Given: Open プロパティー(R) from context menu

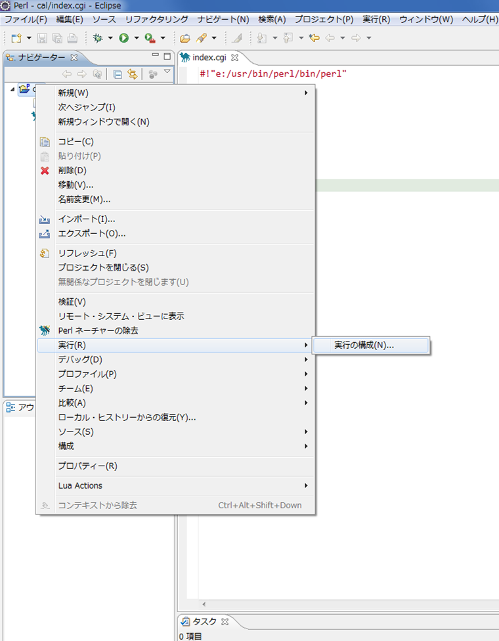Looking at the screenshot, I should (x=176, y=466).
